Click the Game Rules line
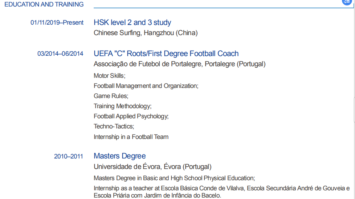Screen dimensions: 355x199 pos(111,96)
